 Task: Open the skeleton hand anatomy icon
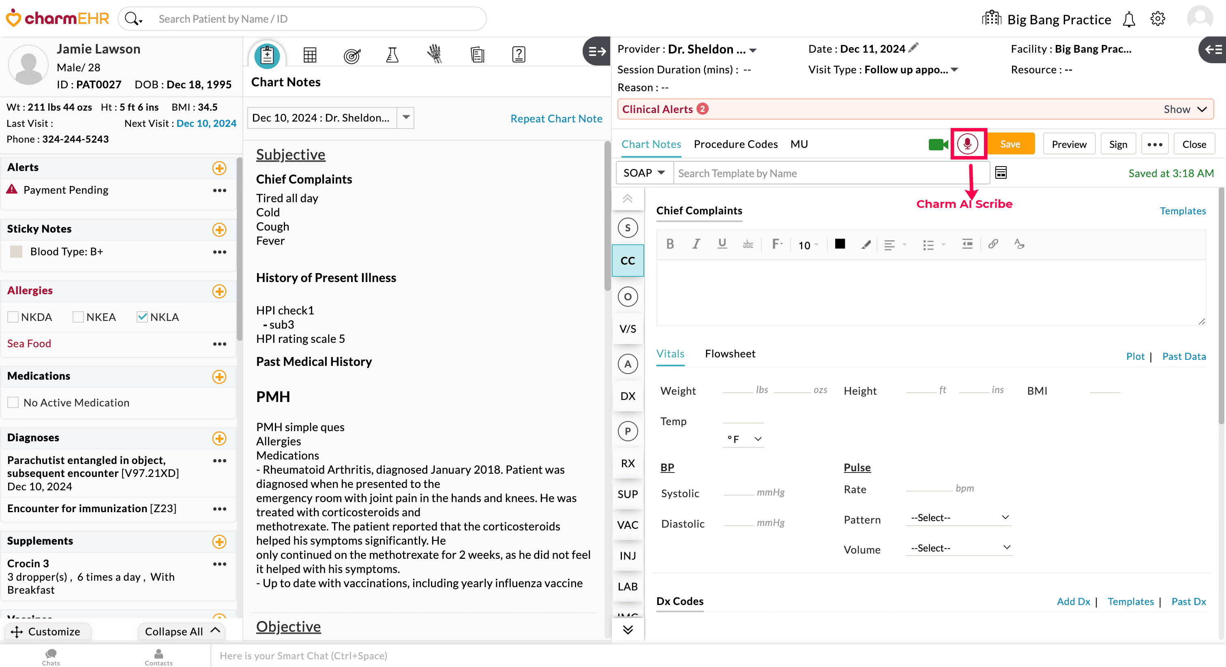(434, 54)
